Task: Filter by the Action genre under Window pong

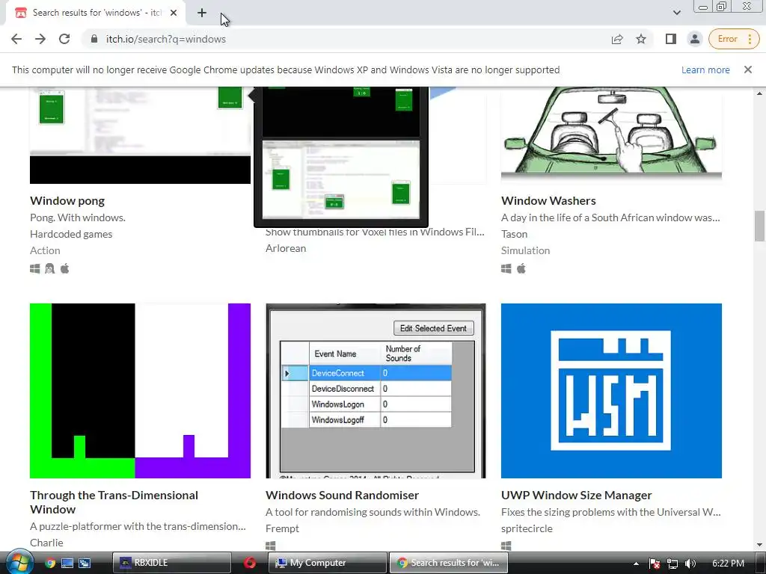Action: point(45,250)
